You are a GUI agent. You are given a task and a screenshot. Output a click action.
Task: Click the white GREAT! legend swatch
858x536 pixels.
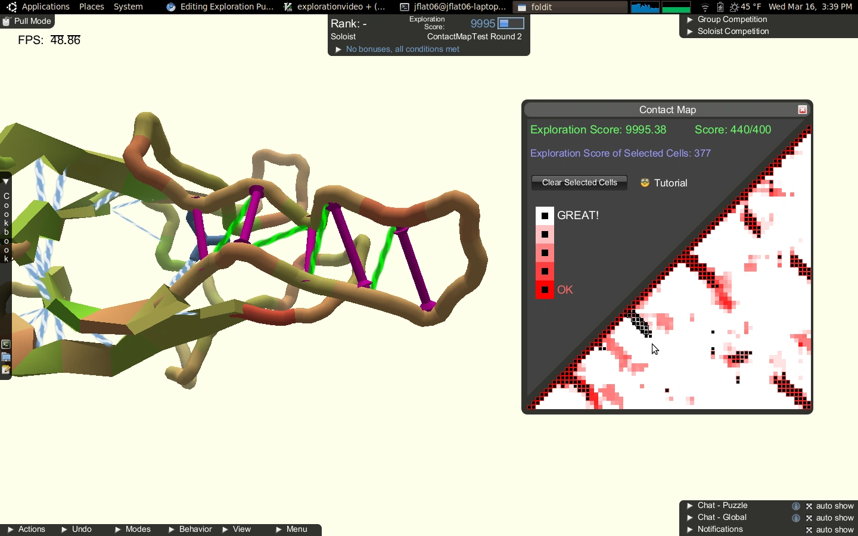click(x=545, y=216)
